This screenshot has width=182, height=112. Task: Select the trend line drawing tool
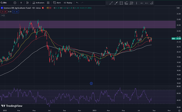[111, 3]
